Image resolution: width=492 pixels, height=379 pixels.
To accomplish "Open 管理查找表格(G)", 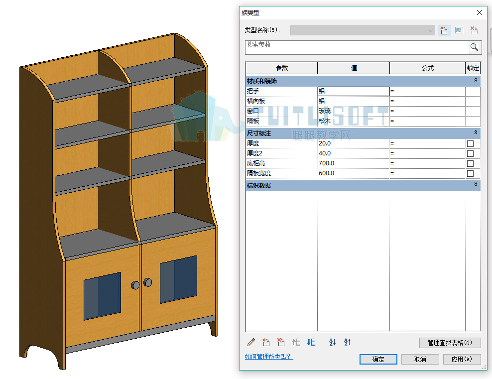I will (x=450, y=343).
